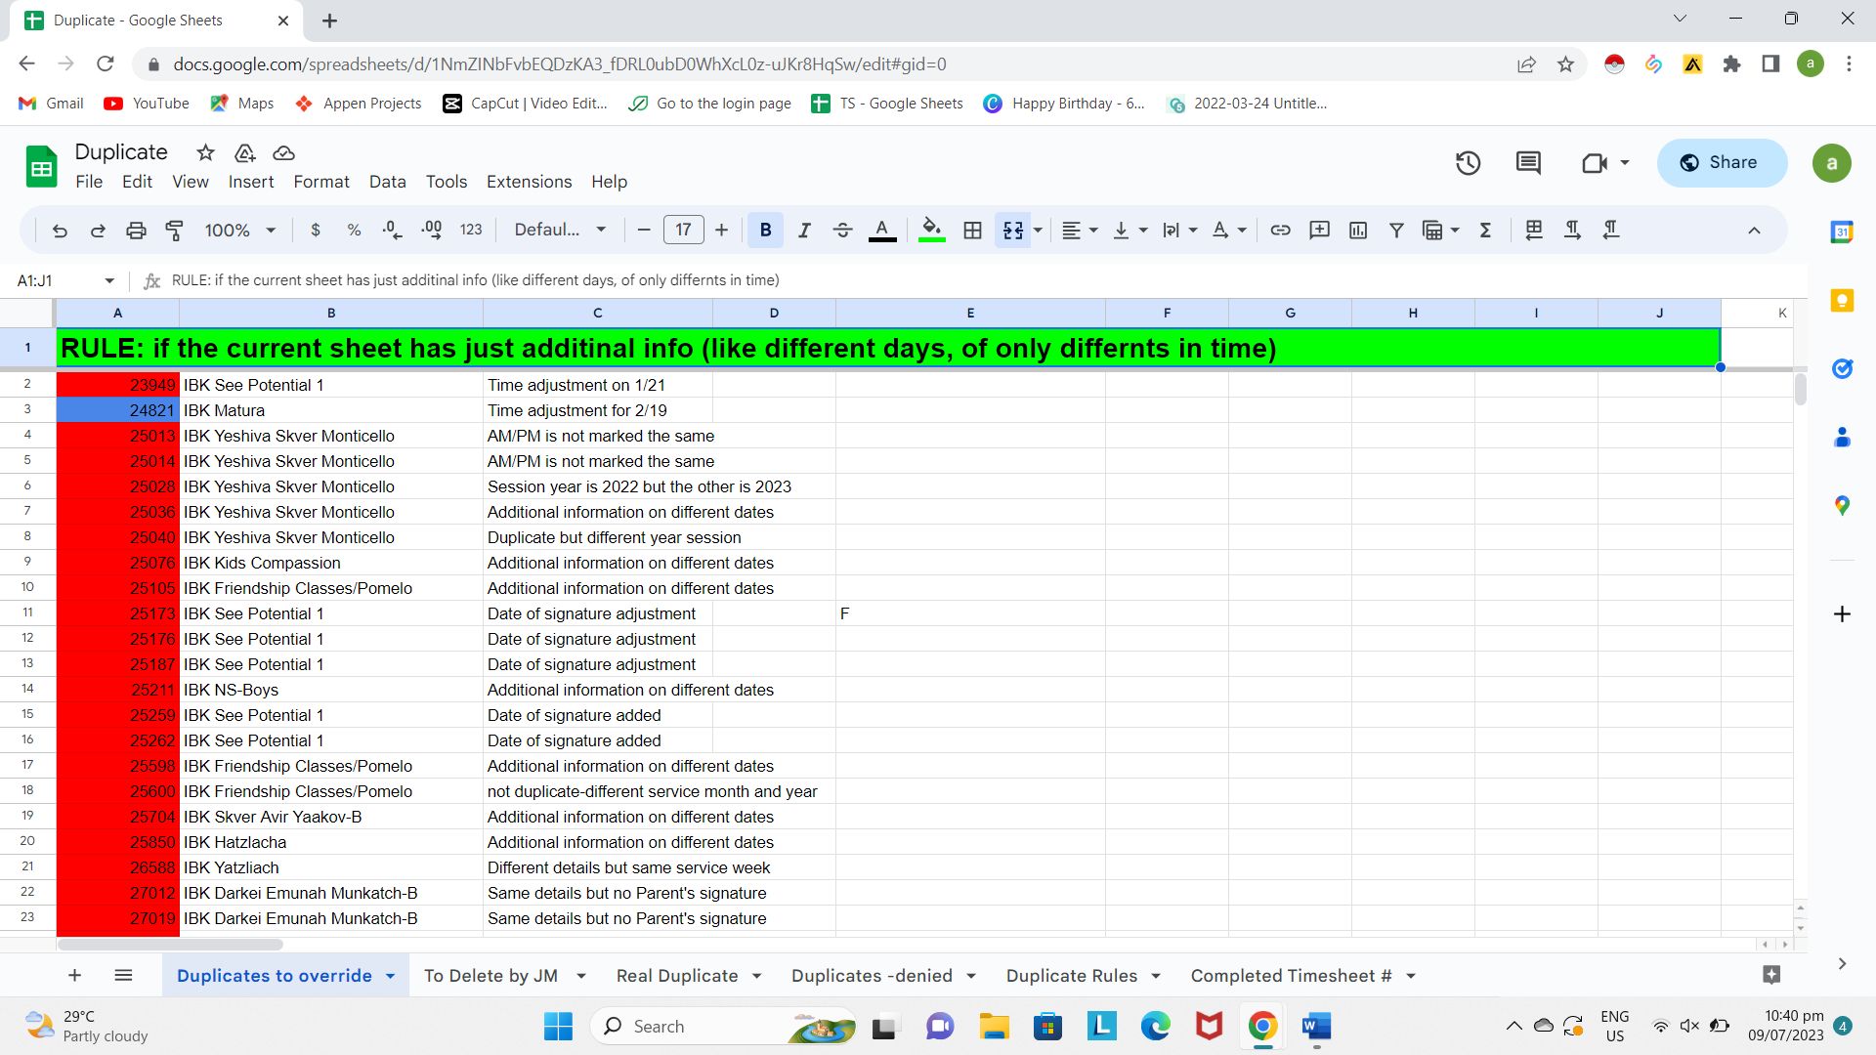Open the font family dropdown

(560, 231)
